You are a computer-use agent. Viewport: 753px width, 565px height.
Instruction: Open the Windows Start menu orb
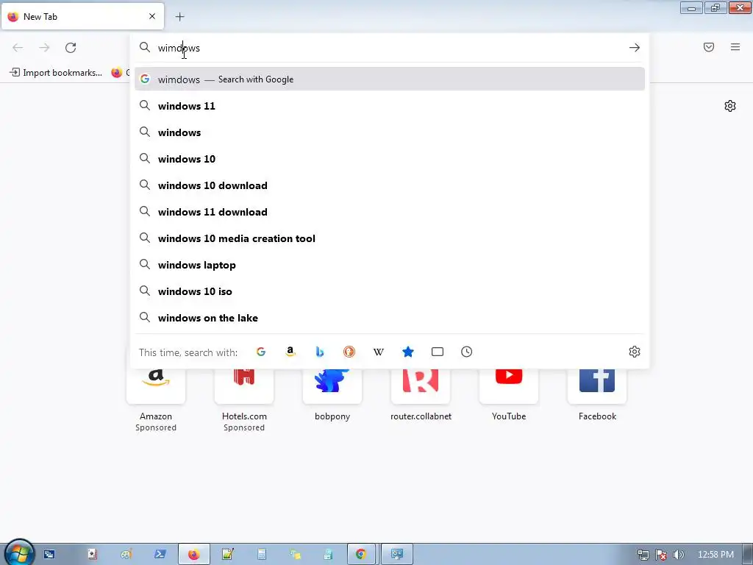pos(18,553)
